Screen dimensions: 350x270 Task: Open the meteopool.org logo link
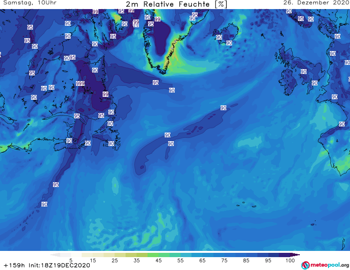pyautogui.click(x=325, y=265)
